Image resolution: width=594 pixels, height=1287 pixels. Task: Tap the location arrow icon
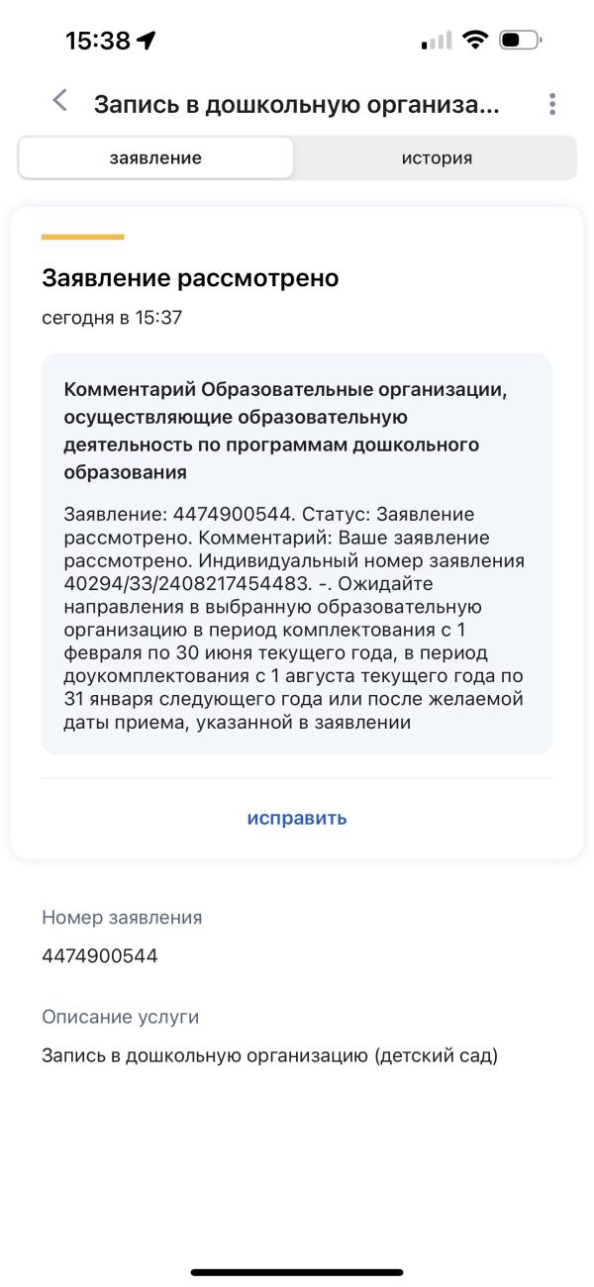pos(147,41)
